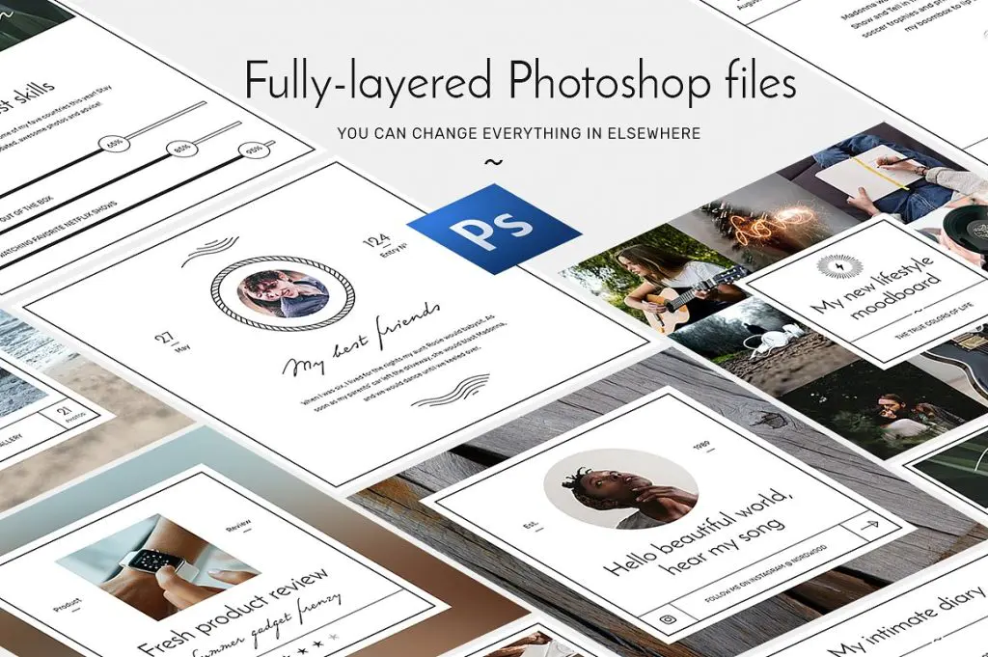Click 'WATCHING FAVORITE NETFLIX SHOWS' label
Viewport: 988px width, 657px height.
point(58,229)
